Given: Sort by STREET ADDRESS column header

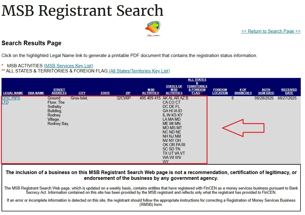Looking at the screenshot, I should pyautogui.click(x=59, y=91).
